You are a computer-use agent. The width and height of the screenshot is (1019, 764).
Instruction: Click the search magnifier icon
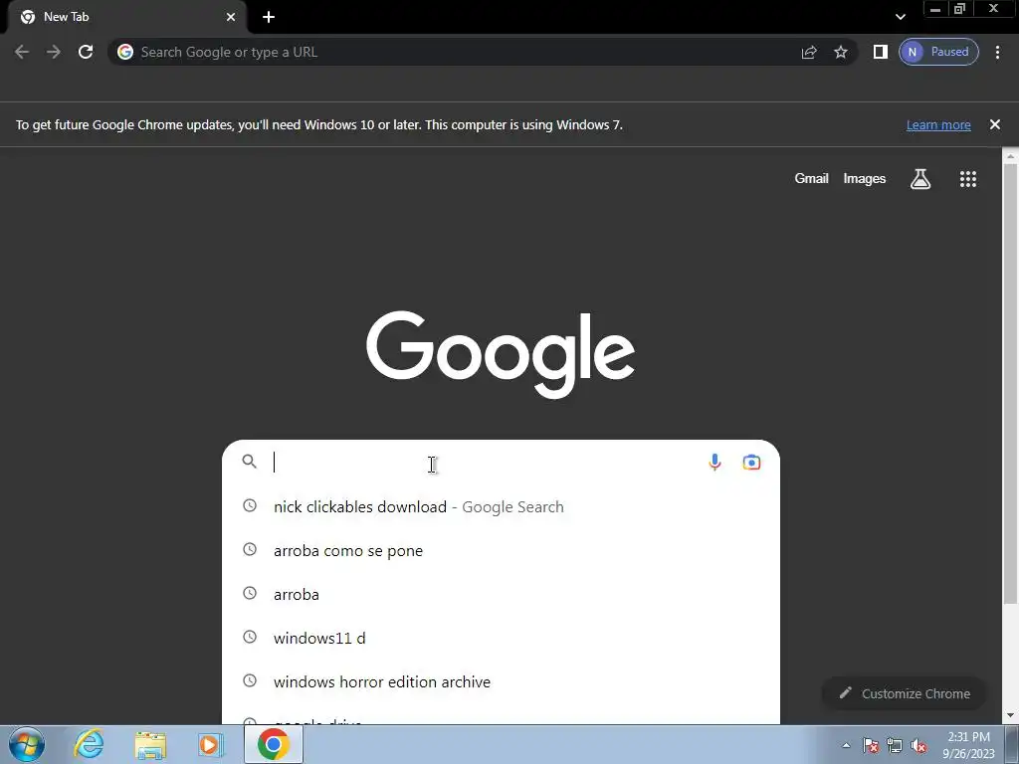(250, 462)
